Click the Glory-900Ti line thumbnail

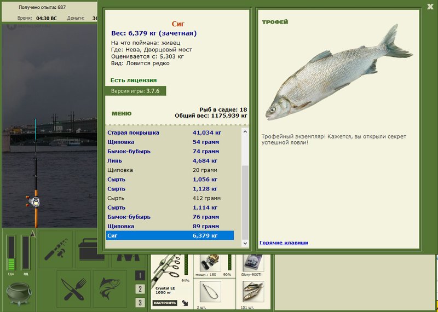(x=253, y=262)
